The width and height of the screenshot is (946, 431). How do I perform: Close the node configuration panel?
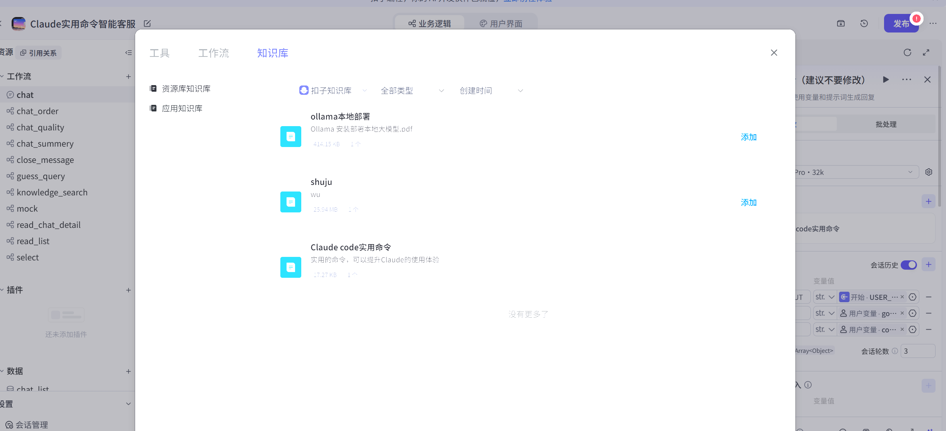[927, 80]
